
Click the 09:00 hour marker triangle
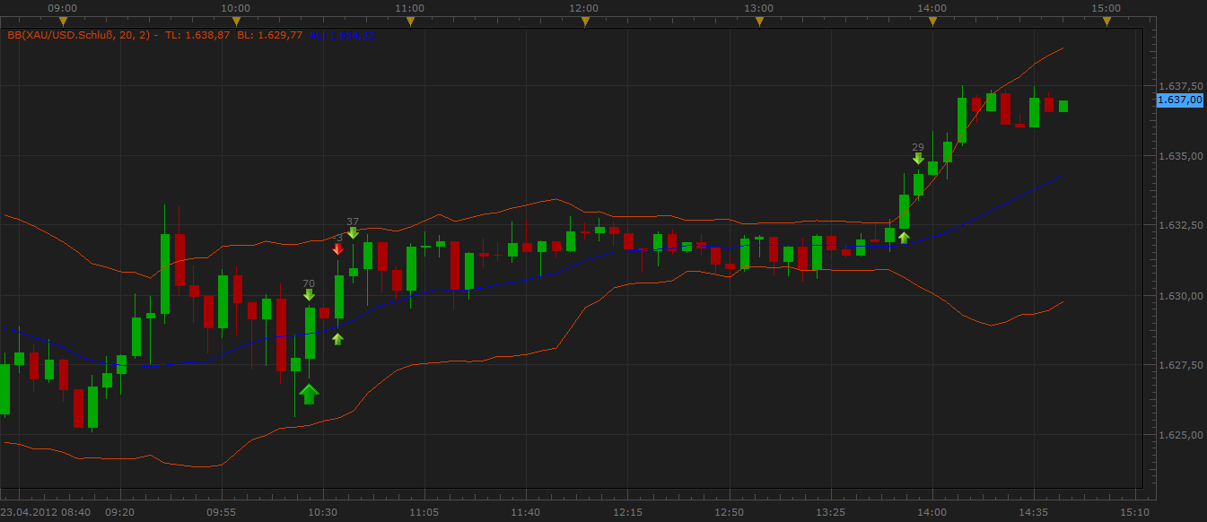point(61,22)
